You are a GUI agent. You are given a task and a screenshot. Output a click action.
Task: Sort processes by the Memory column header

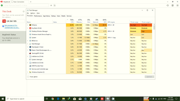(78, 21)
